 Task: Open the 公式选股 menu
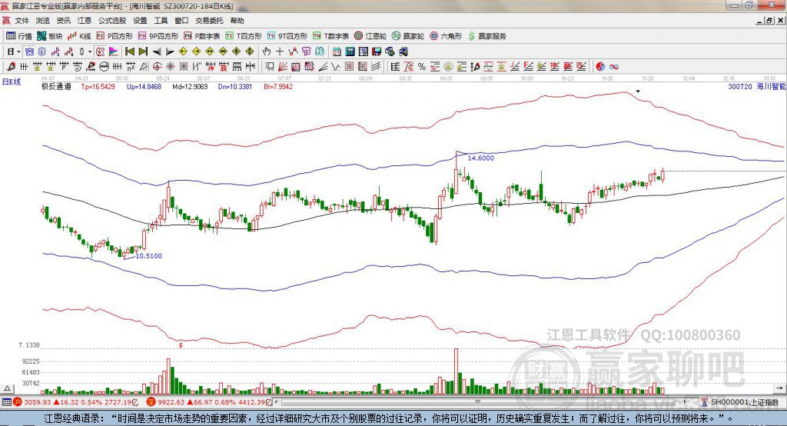[112, 21]
